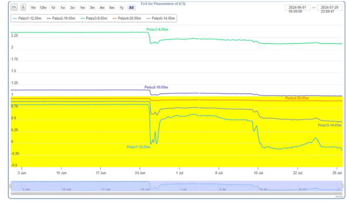Toggle Peizo3-8.05m legend entry
This screenshot has width=347, height=202.
coord(95,19)
